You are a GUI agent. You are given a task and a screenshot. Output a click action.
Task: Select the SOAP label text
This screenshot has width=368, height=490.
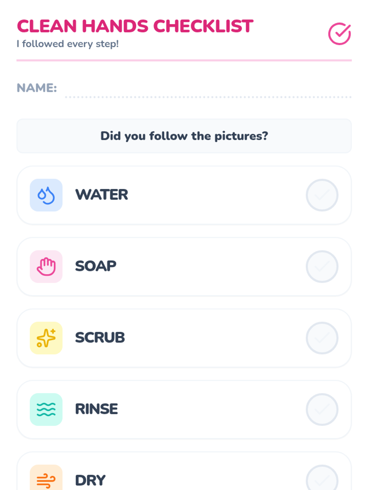click(96, 266)
